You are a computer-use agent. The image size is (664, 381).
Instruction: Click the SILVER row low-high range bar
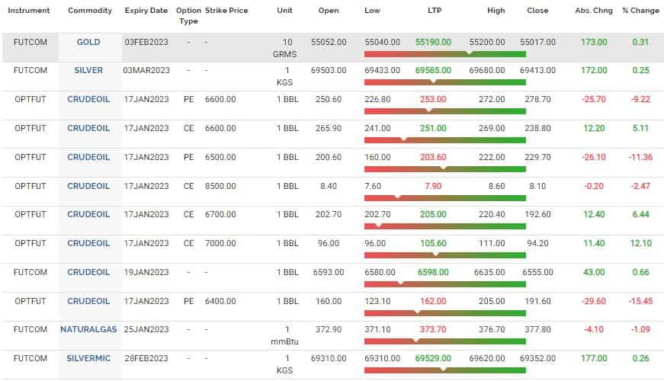point(445,82)
